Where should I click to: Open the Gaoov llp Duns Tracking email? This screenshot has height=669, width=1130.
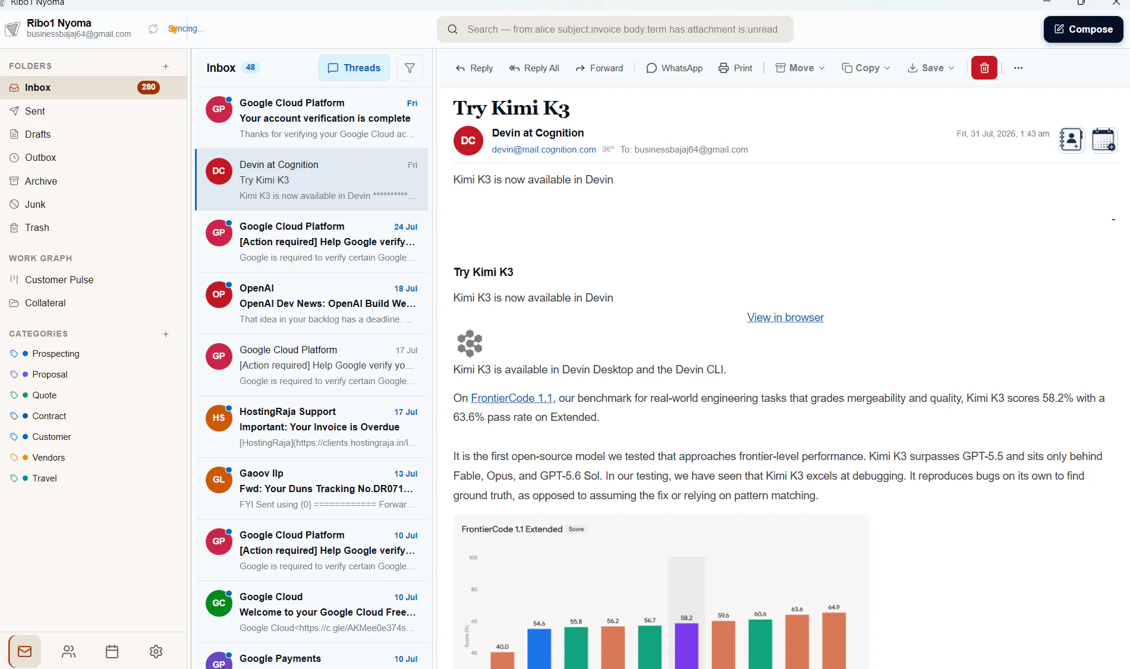point(311,489)
